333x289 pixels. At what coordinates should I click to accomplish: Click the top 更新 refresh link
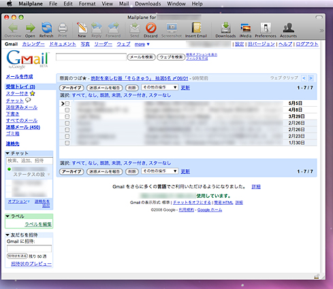point(185,88)
